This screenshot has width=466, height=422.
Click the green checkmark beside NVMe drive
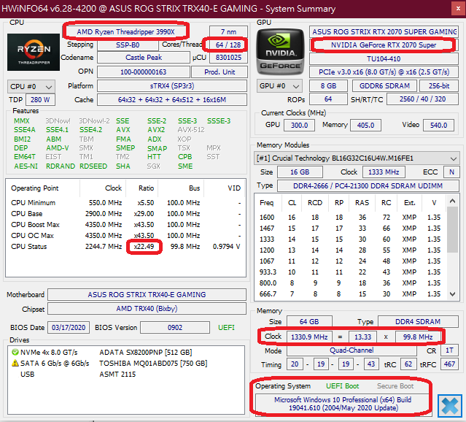click(15, 353)
